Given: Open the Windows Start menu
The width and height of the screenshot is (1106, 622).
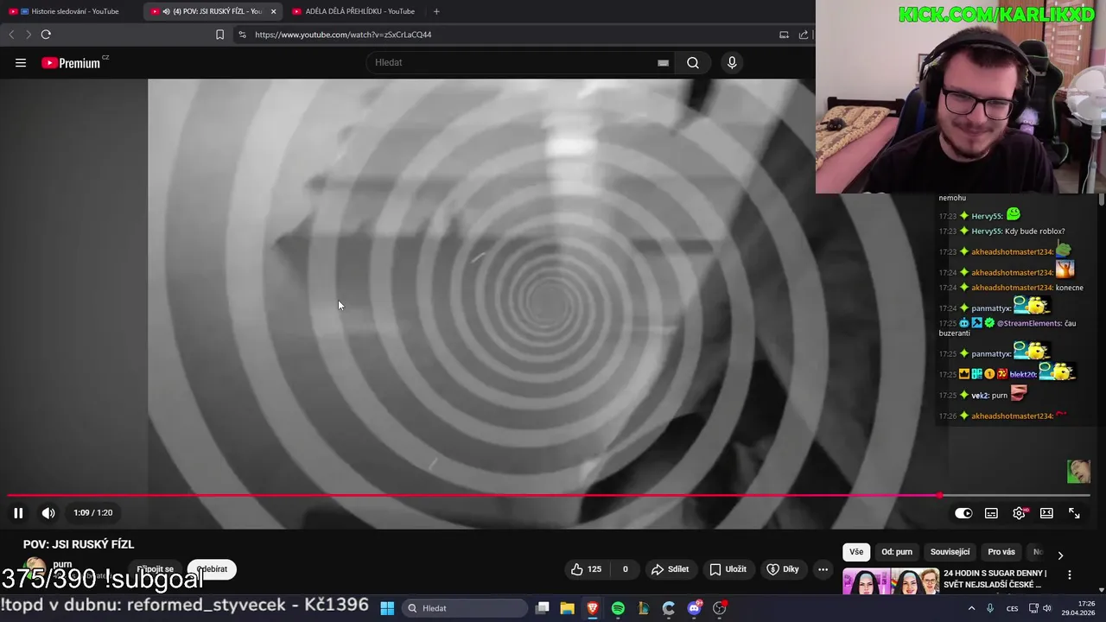Looking at the screenshot, I should (x=387, y=608).
